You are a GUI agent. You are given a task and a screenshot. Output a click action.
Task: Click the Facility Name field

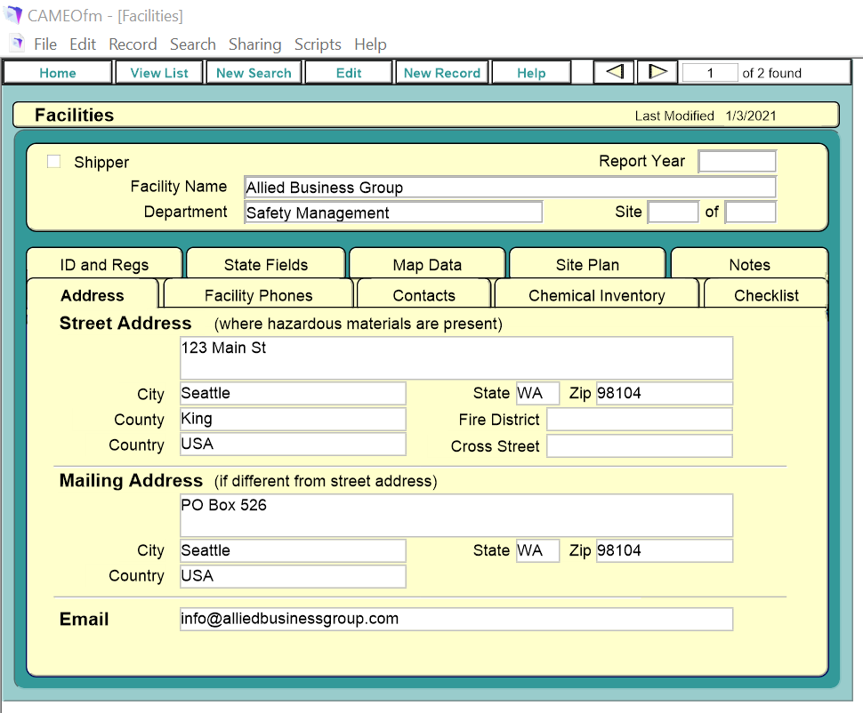510,187
